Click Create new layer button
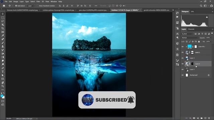The image size is (214, 120). point(205,118)
